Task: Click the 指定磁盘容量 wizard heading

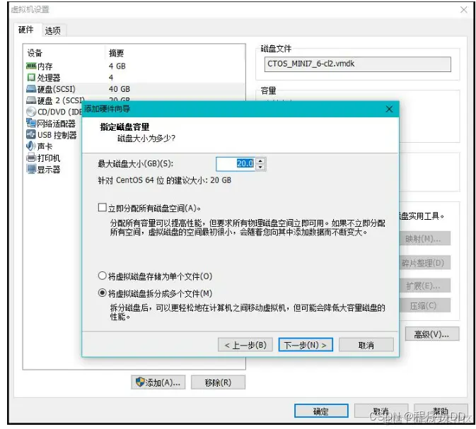Action: point(124,127)
